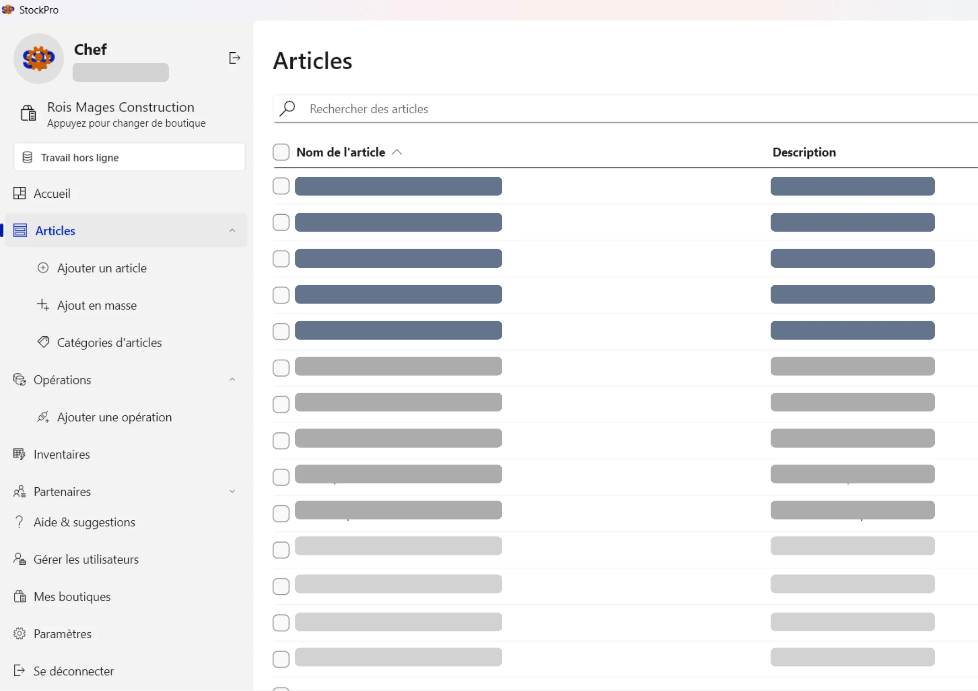The image size is (978, 691).
Task: Open Gérer les utilisateurs
Action: point(86,559)
